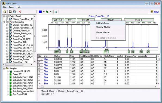Click the tree panel horizontal scrollbar thumb
Viewport: 162px width, 103px height.
click(x=14, y=64)
